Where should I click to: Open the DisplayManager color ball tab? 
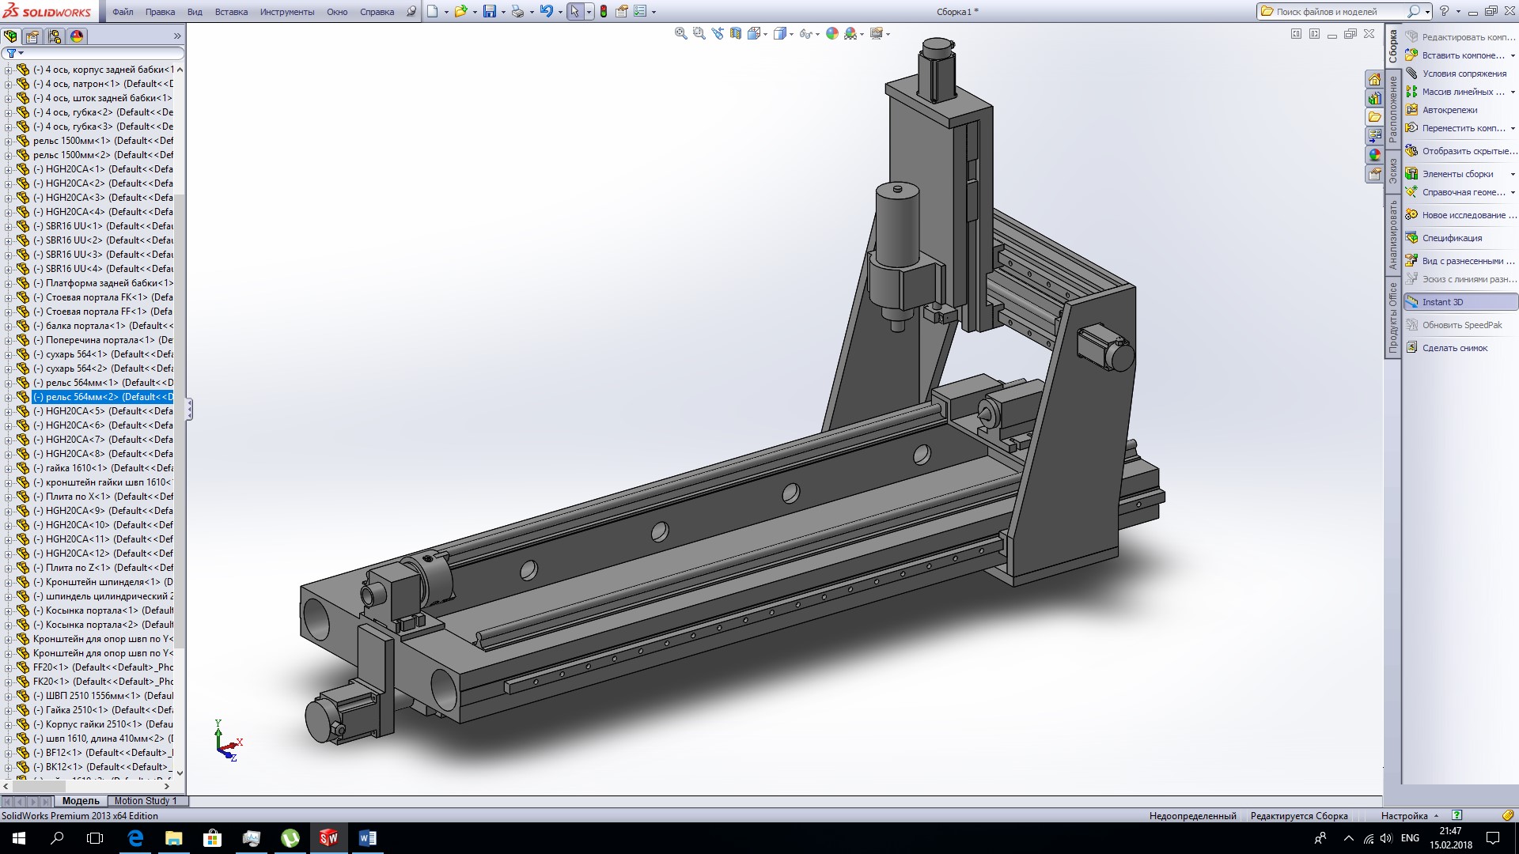pos(77,36)
